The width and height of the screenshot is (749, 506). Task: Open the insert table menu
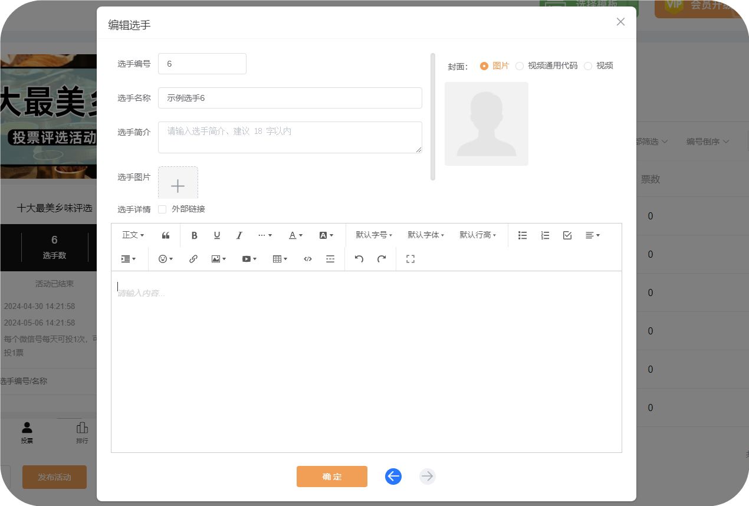[x=280, y=259]
